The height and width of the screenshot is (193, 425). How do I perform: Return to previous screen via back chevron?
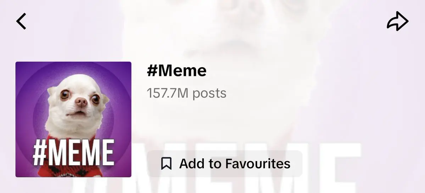(21, 21)
